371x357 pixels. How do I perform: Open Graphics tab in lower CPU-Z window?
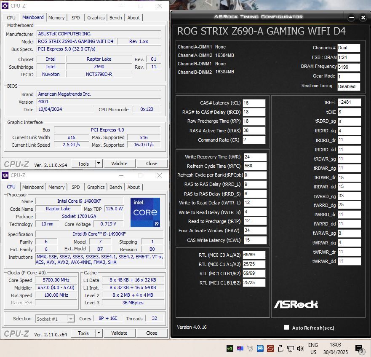coord(96,187)
